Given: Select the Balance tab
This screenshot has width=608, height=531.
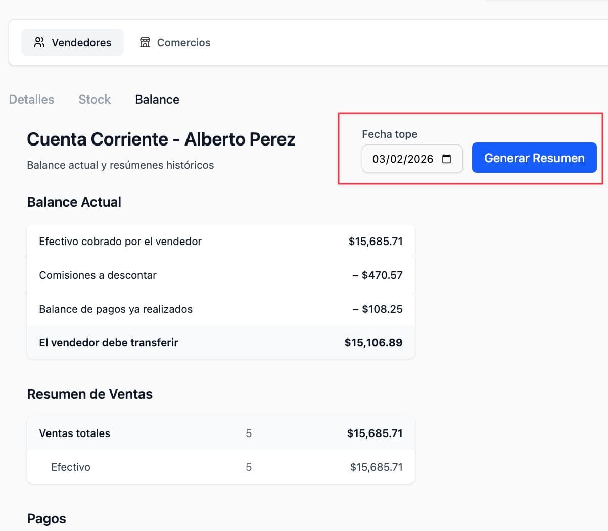Looking at the screenshot, I should pyautogui.click(x=157, y=99).
